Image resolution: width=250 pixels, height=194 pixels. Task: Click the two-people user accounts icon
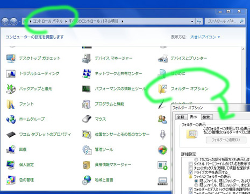pos(162,119)
